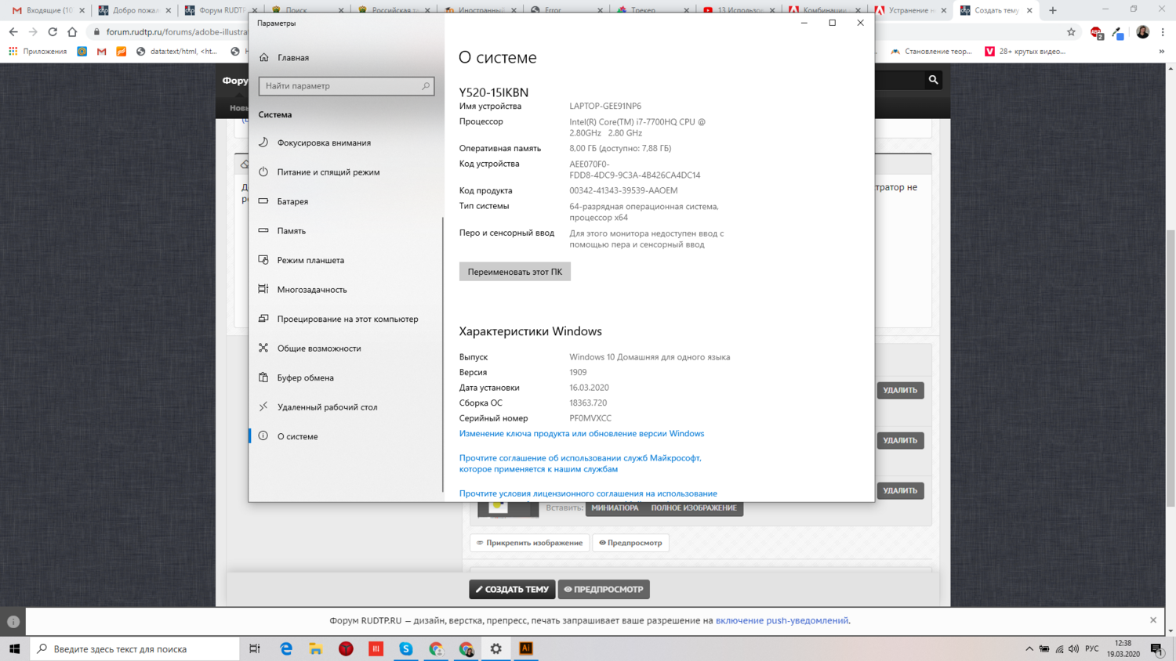
Task: Select Батарея in the sidebar
Action: tap(292, 201)
